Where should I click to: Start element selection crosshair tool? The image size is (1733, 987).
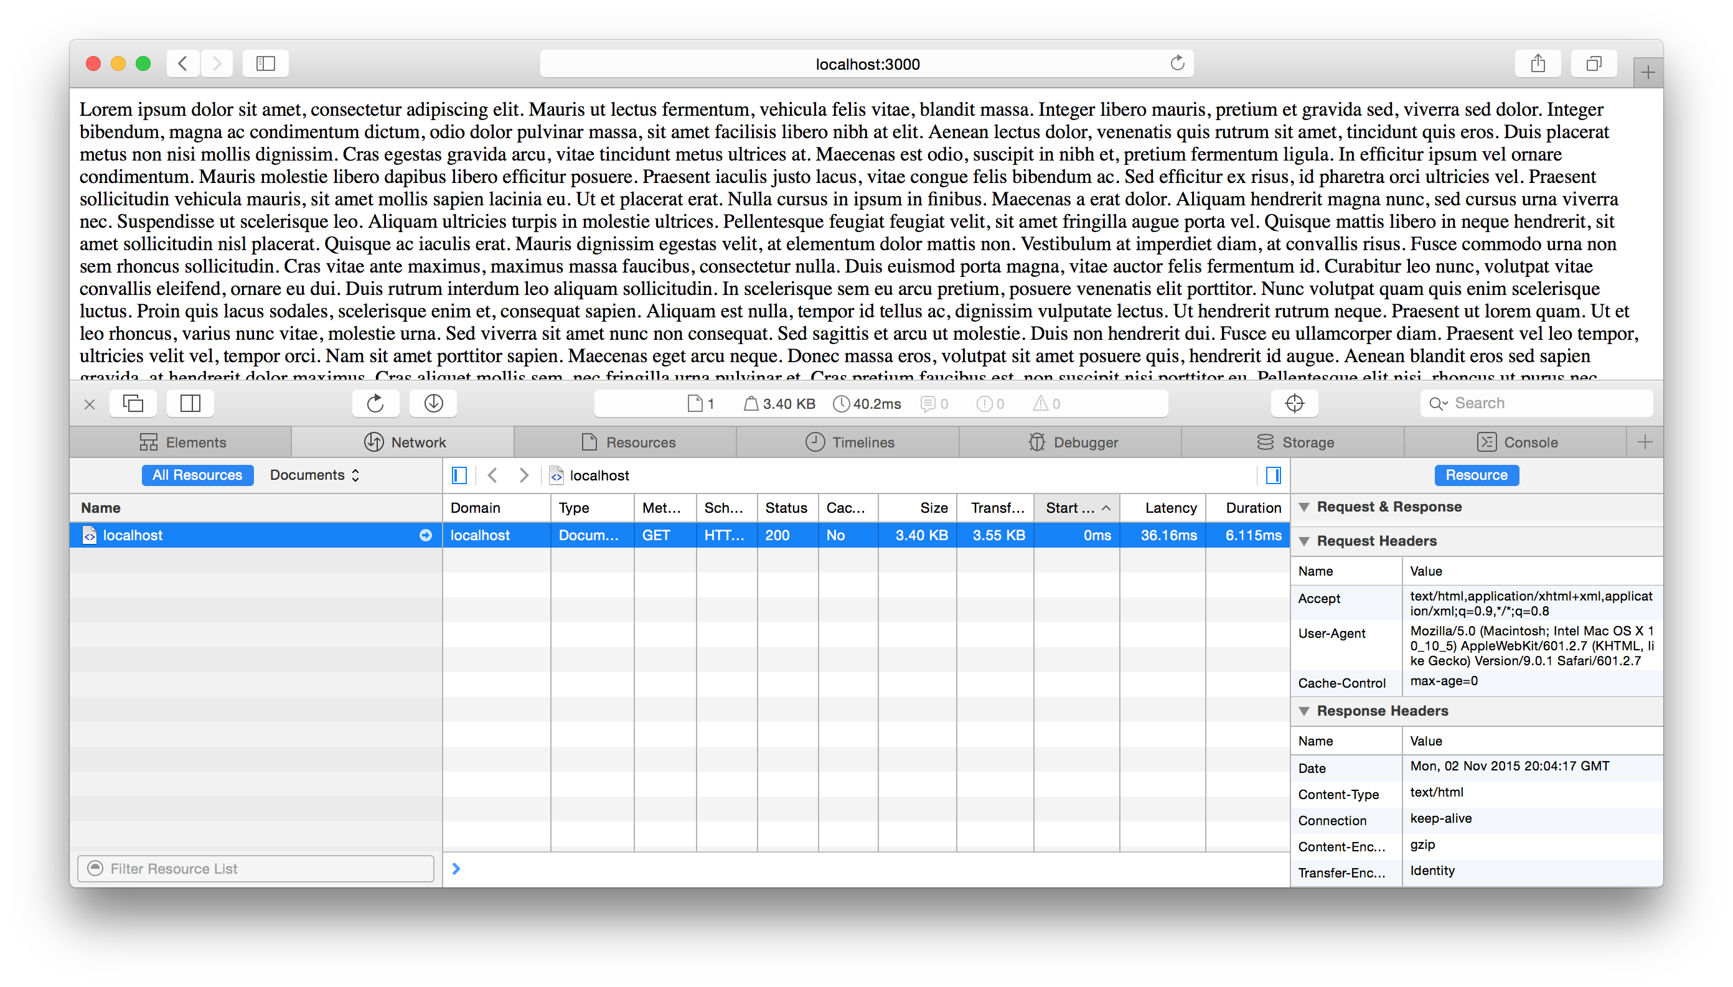point(1294,404)
